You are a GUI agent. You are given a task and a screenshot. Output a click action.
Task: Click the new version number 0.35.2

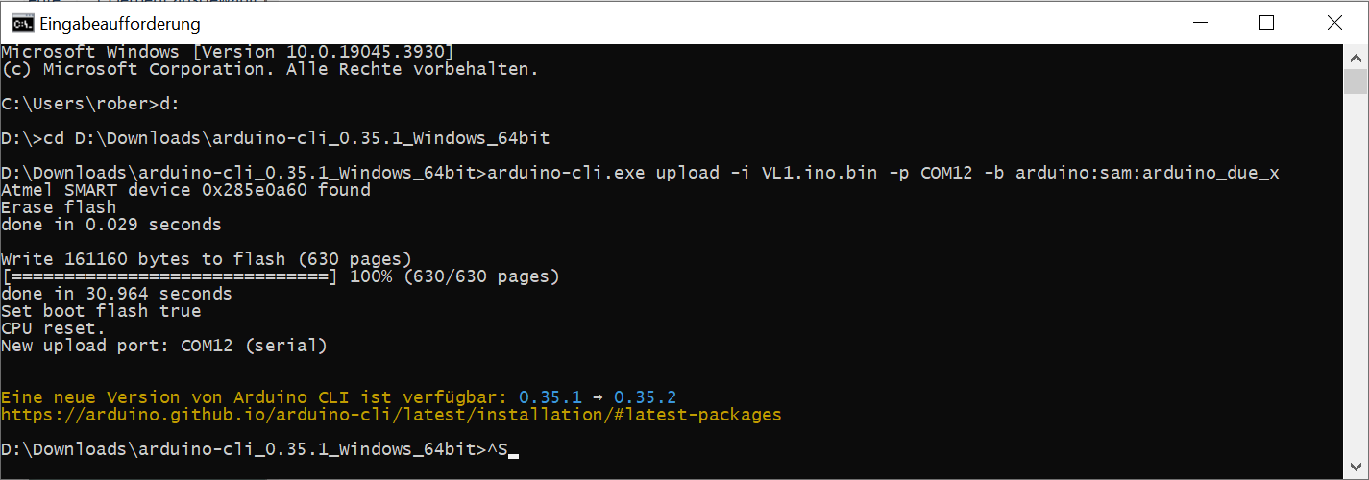point(645,397)
